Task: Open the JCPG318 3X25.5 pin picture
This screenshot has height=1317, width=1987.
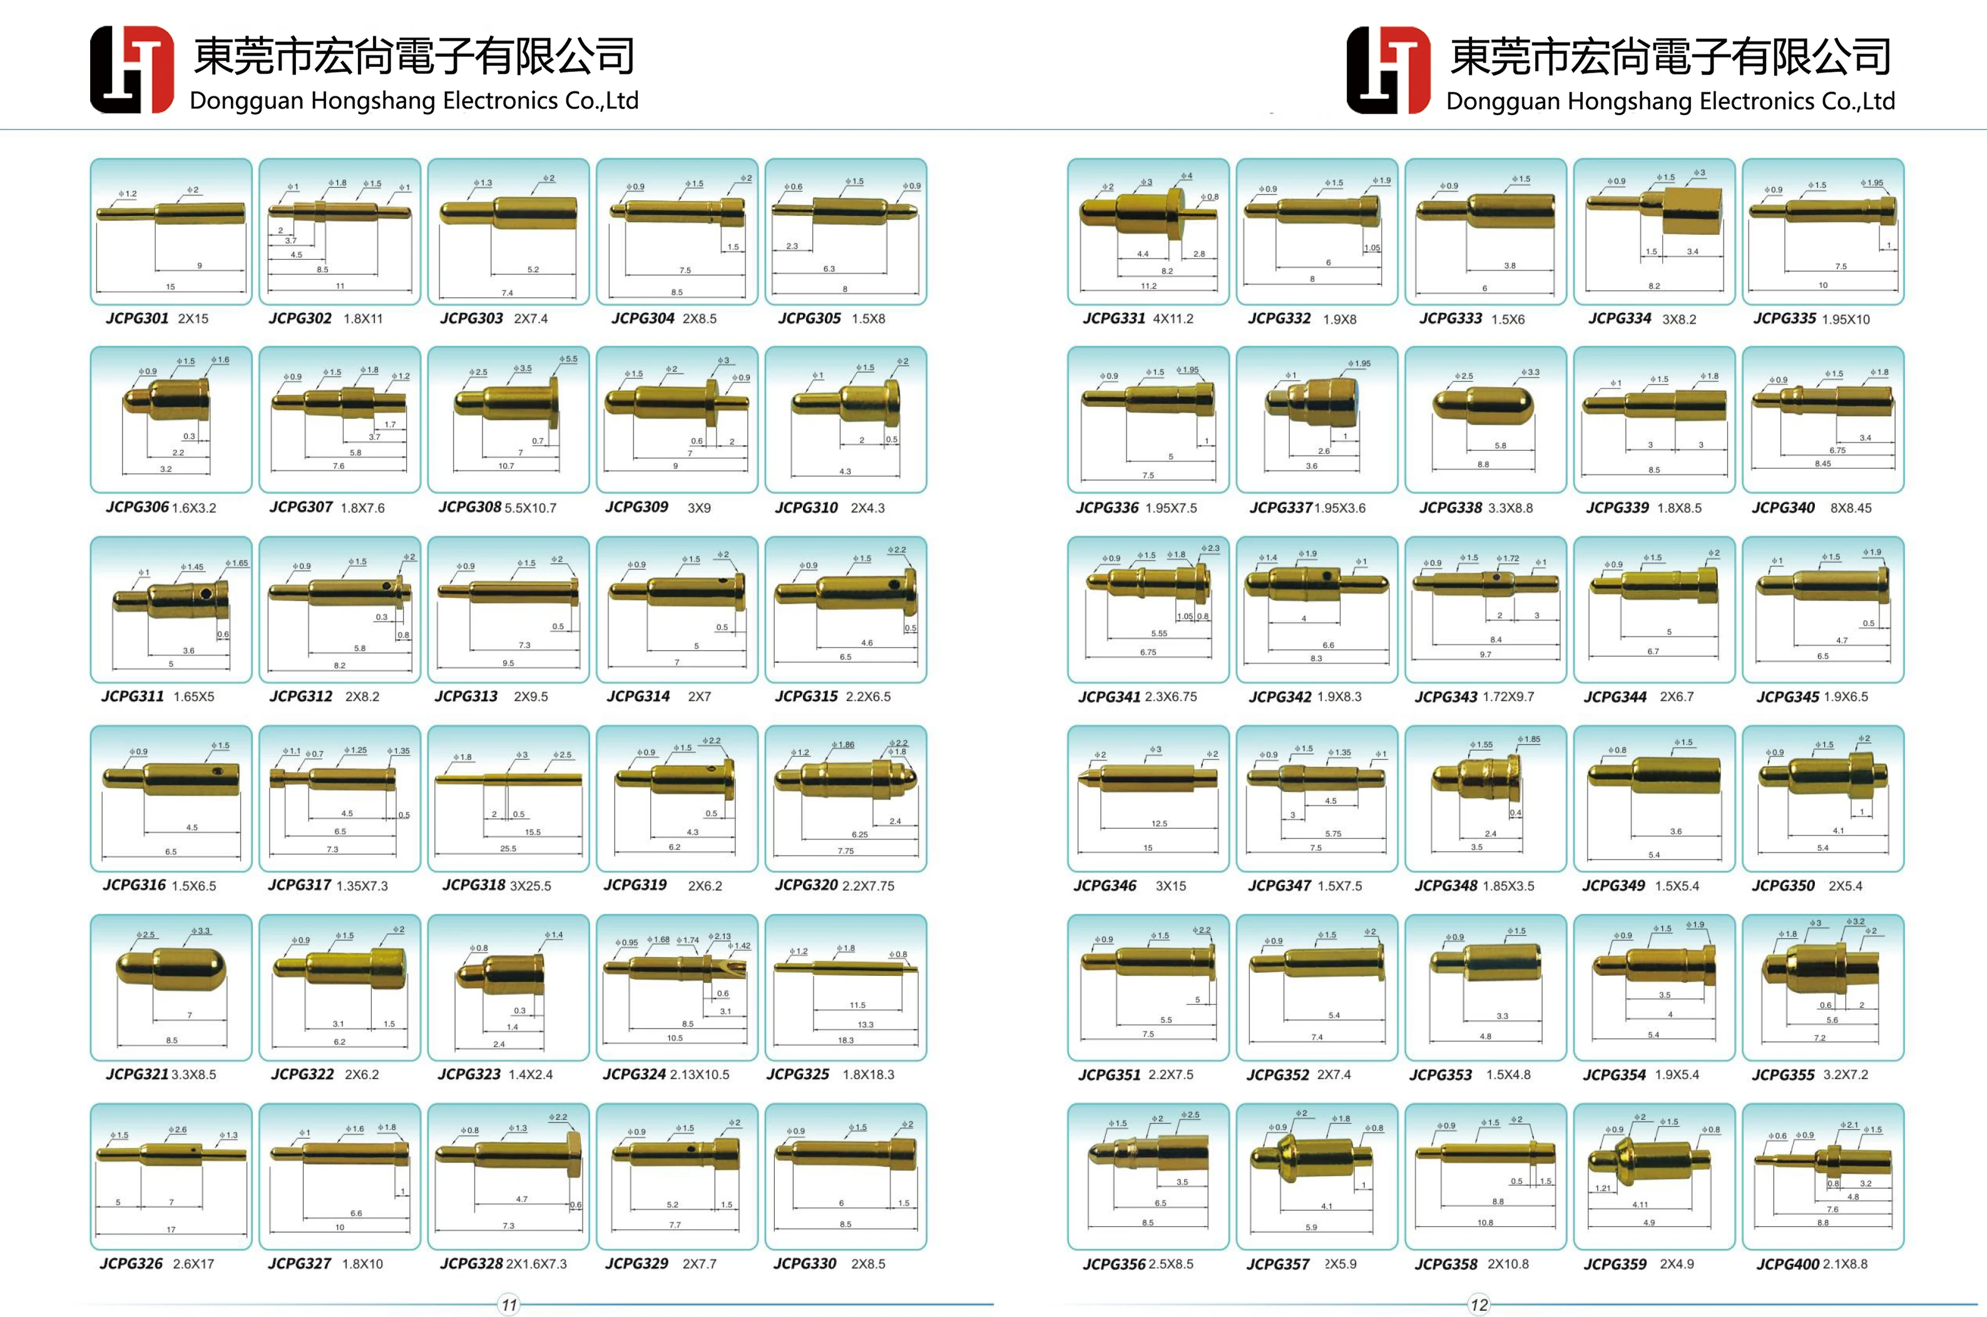Action: [509, 799]
